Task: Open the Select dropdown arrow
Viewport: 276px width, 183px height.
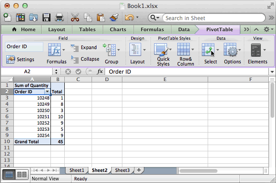Action: click(x=218, y=50)
